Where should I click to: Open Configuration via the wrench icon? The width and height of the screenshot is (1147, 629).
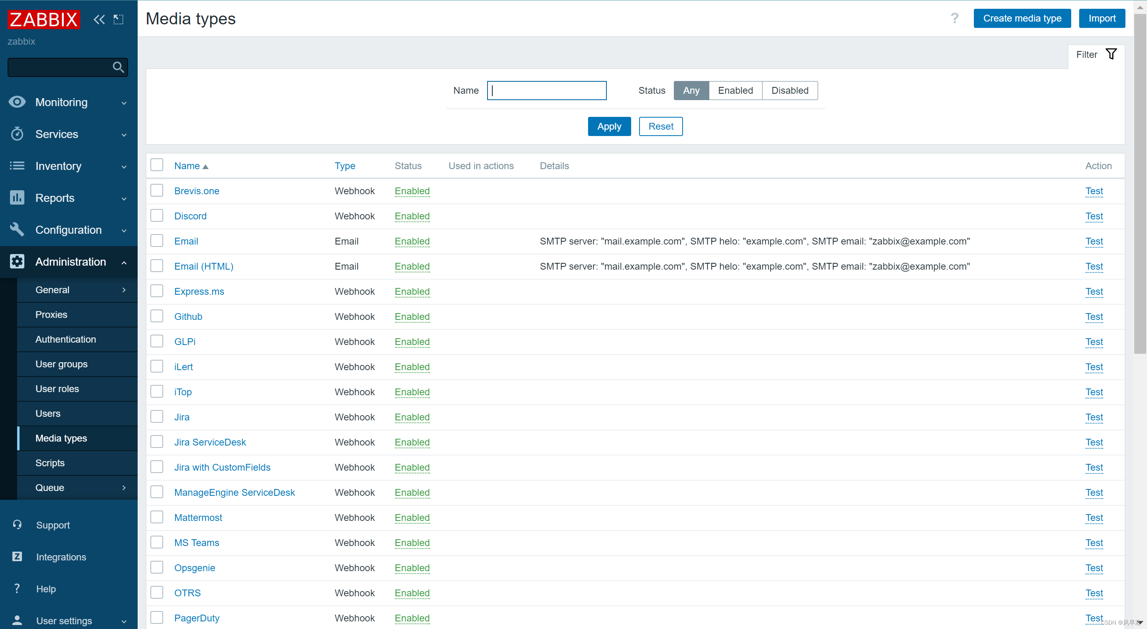click(x=16, y=230)
